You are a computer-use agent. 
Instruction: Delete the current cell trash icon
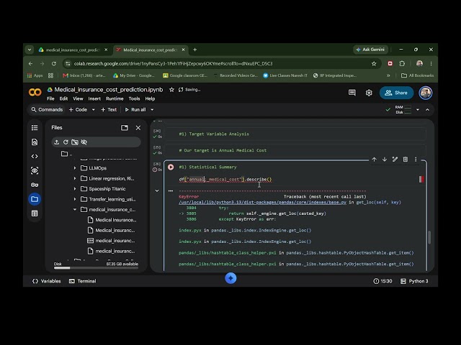(405, 160)
